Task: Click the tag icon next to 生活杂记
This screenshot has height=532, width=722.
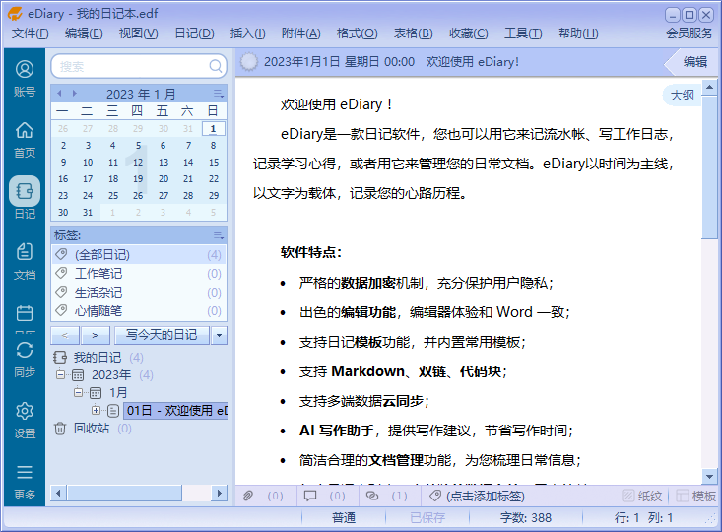Action: (x=61, y=292)
